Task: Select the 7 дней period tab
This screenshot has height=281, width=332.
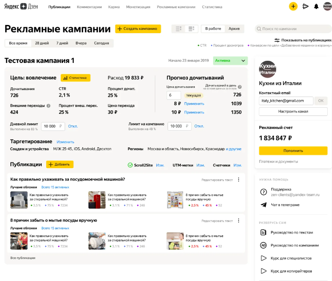Action: point(62,43)
